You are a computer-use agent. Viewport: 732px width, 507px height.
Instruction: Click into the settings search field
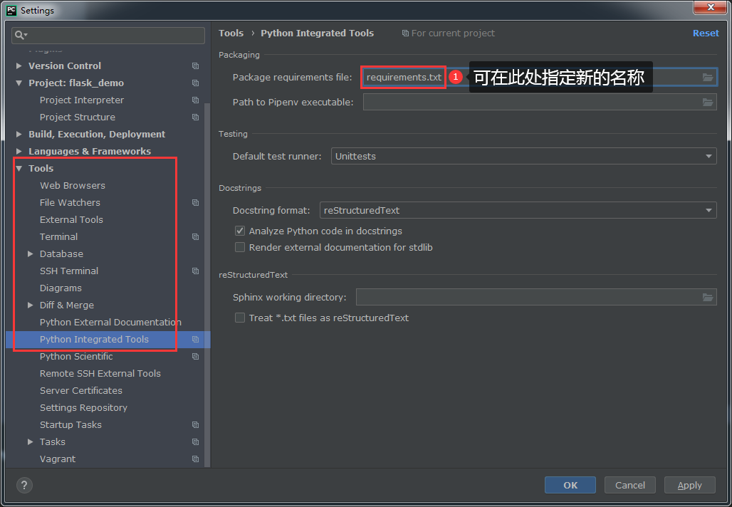108,35
